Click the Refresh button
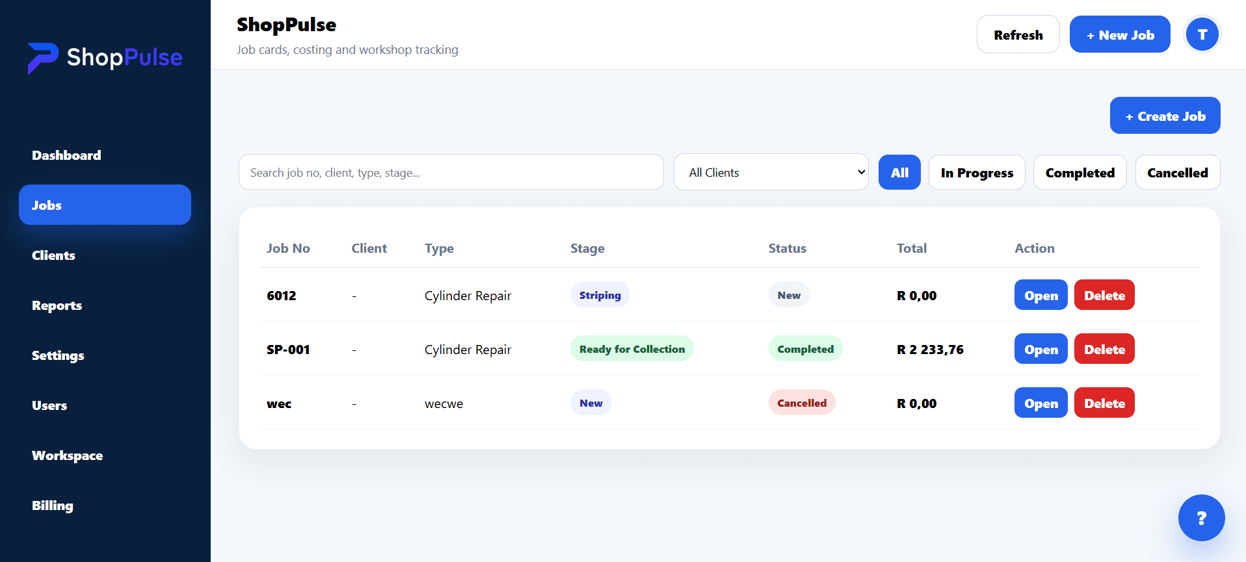The height and width of the screenshot is (562, 1246). [1018, 34]
